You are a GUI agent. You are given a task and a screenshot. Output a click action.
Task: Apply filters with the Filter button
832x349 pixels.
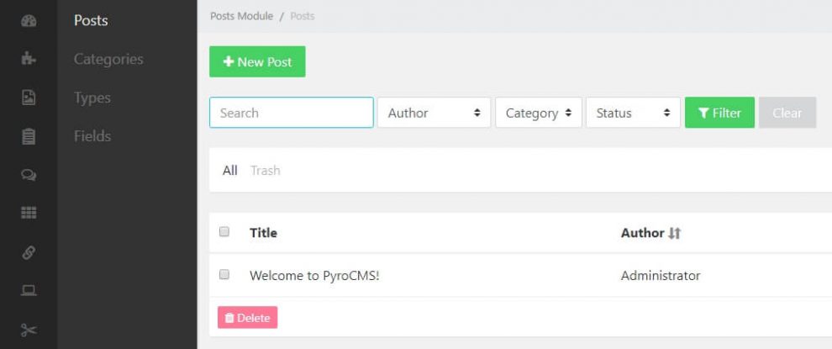point(719,113)
